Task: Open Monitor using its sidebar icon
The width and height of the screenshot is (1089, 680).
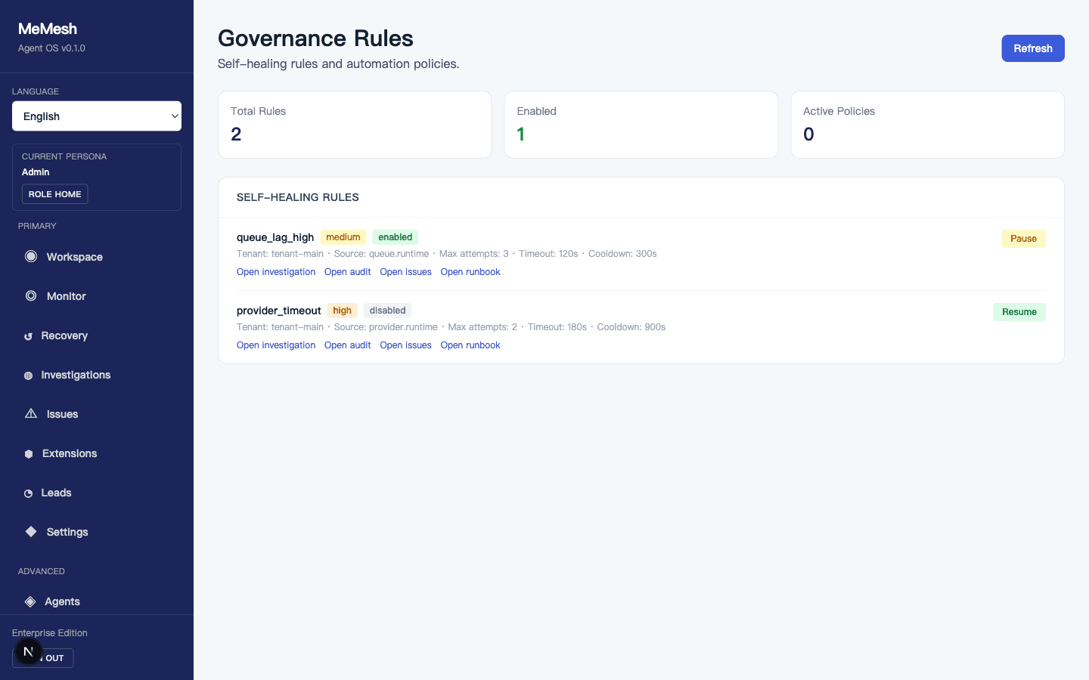Action: point(31,296)
